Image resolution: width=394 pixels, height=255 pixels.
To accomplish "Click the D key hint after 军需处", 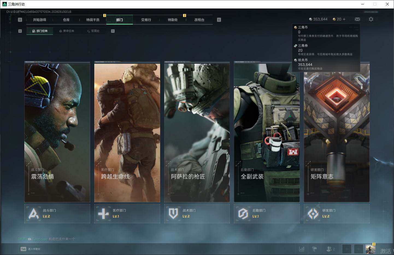I will point(113,31).
